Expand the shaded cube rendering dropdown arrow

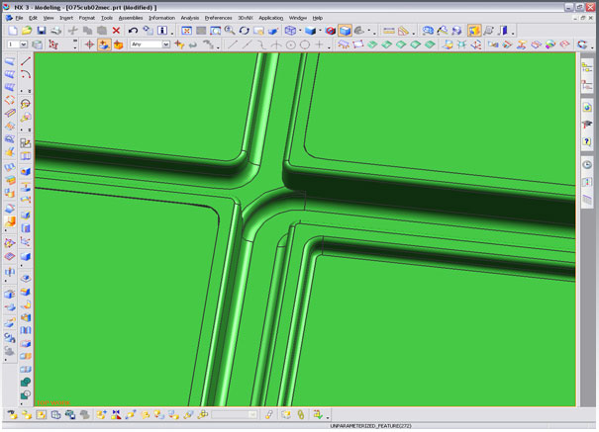(x=320, y=31)
